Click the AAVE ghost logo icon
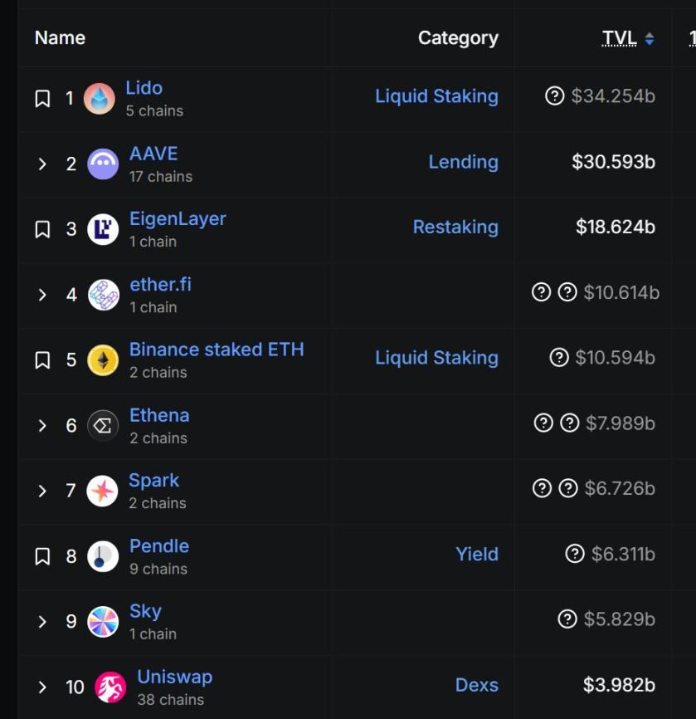696x719 pixels. point(103,164)
